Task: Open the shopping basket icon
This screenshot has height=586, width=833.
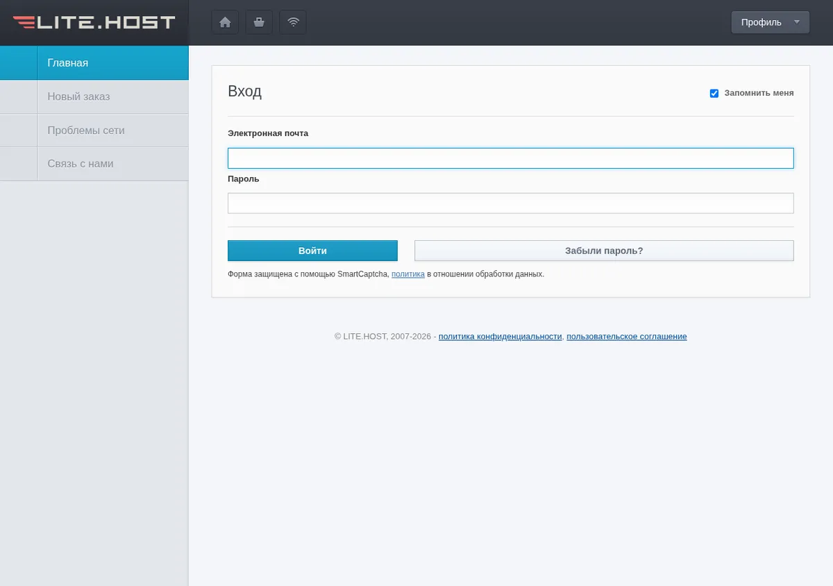Action: [x=259, y=22]
